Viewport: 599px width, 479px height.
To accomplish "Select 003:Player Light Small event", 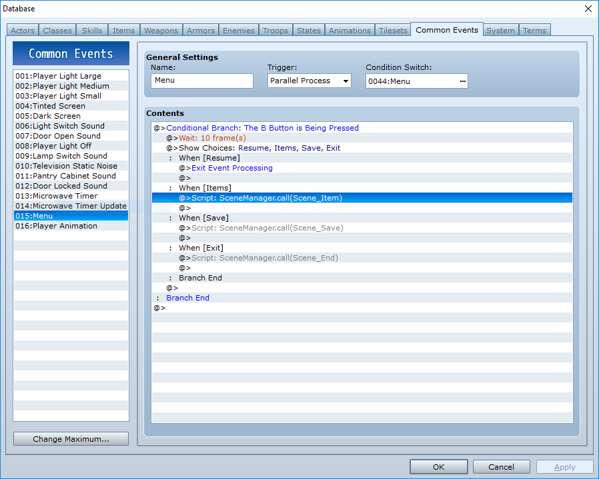I will coord(71,96).
